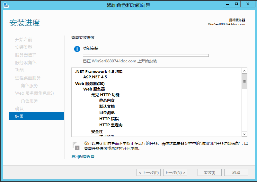
Task: Open the 导出配置设置 link
Action: tap(83, 156)
